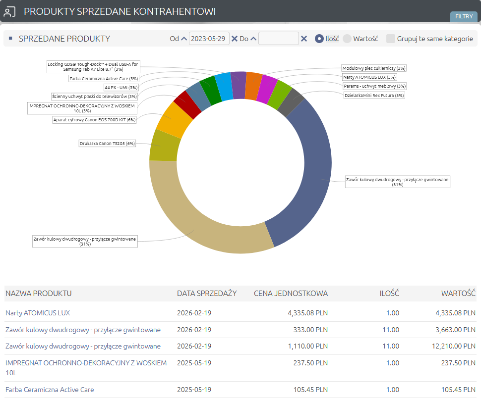This screenshot has width=481, height=398.
Task: Click Aparat cyfrowy Canon EOS 700D label
Action: 94,120
